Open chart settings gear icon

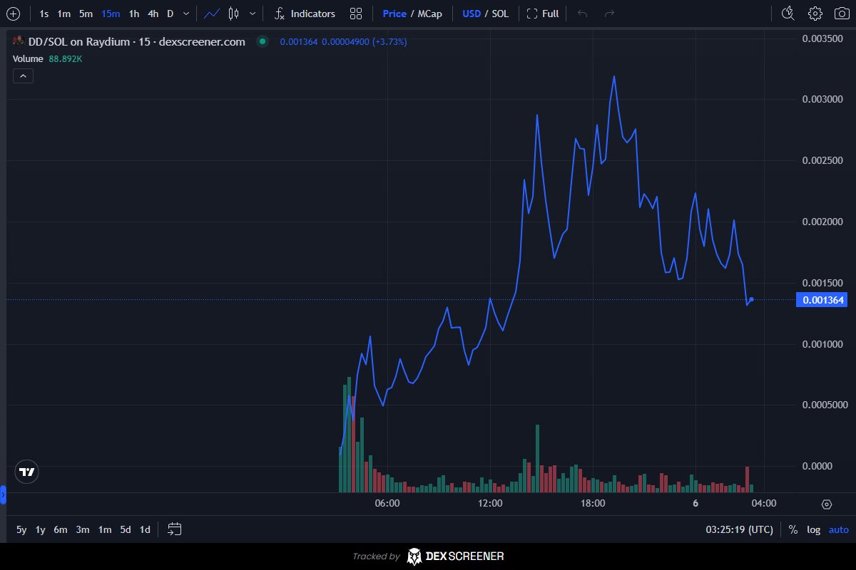[x=815, y=14]
